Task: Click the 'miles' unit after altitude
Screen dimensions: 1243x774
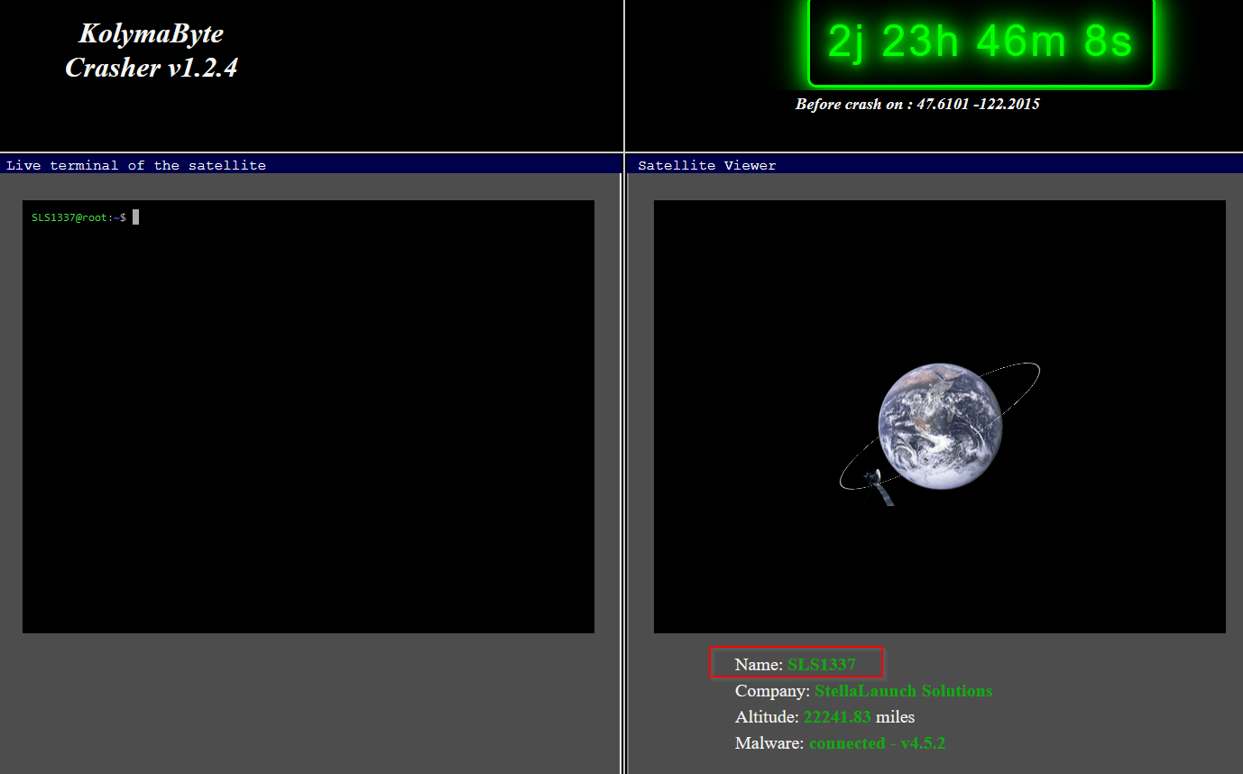Action: 895,717
